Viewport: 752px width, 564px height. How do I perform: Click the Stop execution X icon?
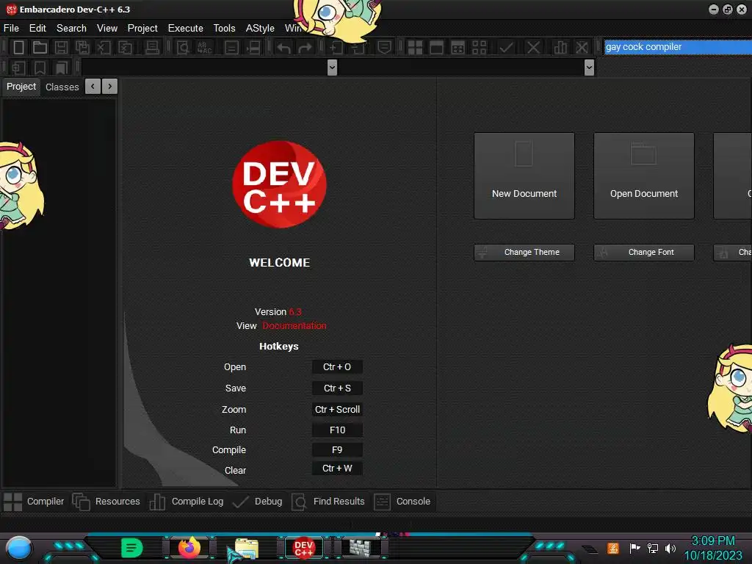533,48
